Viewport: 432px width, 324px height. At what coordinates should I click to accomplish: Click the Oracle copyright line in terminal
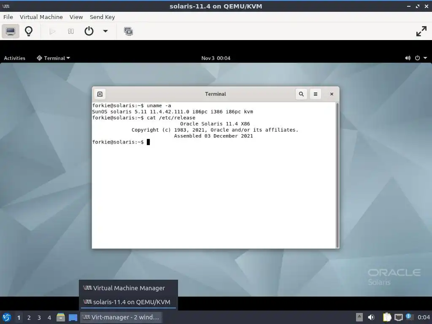pyautogui.click(x=215, y=130)
